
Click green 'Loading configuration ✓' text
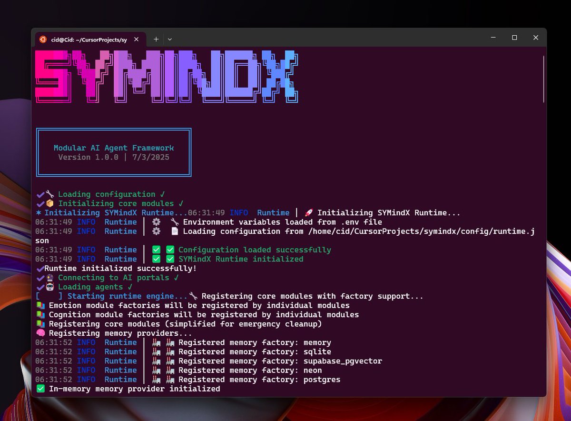[x=111, y=194]
